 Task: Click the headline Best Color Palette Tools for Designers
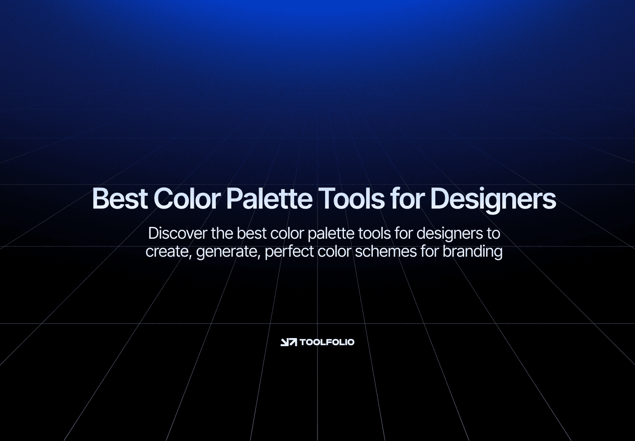tap(324, 199)
